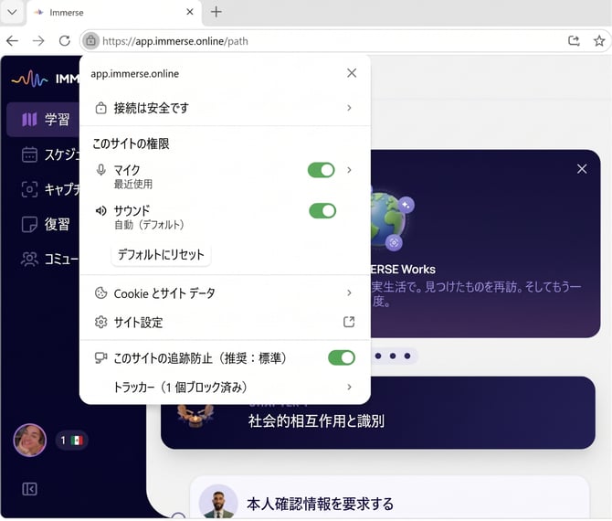Click the capture badge below globe
The height and width of the screenshot is (521, 612).
coord(394,242)
